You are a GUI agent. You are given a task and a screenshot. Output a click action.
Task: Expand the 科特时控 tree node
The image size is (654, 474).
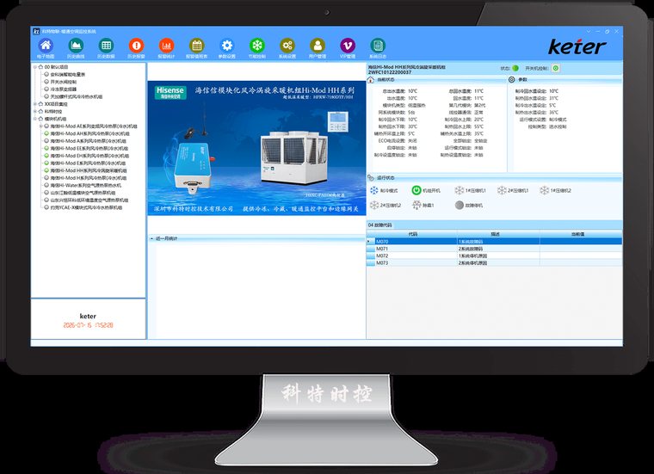(x=35, y=111)
